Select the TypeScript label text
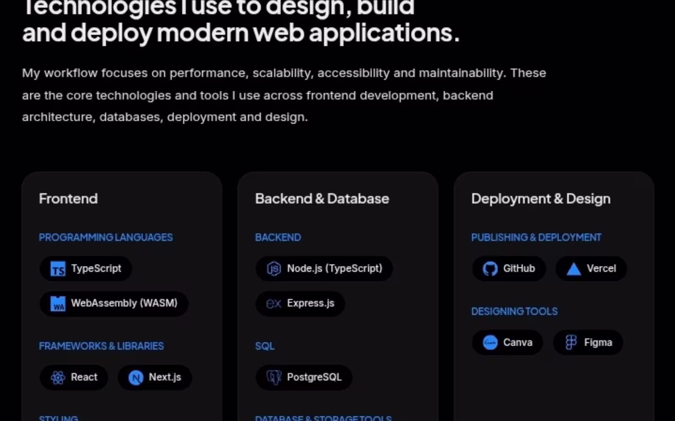The width and height of the screenshot is (675, 421). [x=96, y=269]
